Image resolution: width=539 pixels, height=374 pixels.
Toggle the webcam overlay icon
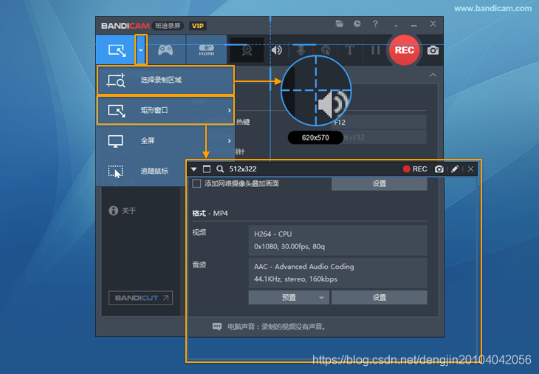click(247, 50)
